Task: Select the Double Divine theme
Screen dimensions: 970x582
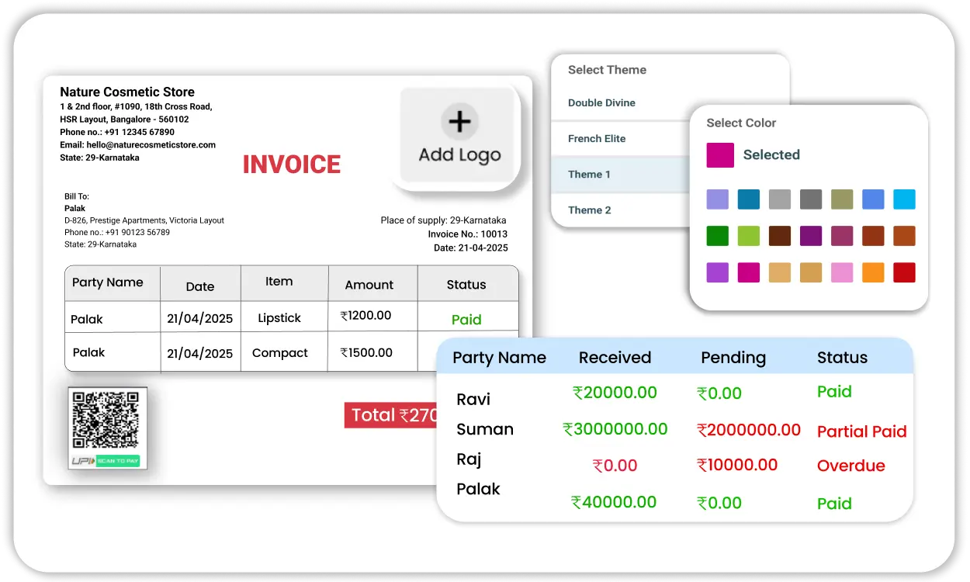Action: click(x=601, y=102)
